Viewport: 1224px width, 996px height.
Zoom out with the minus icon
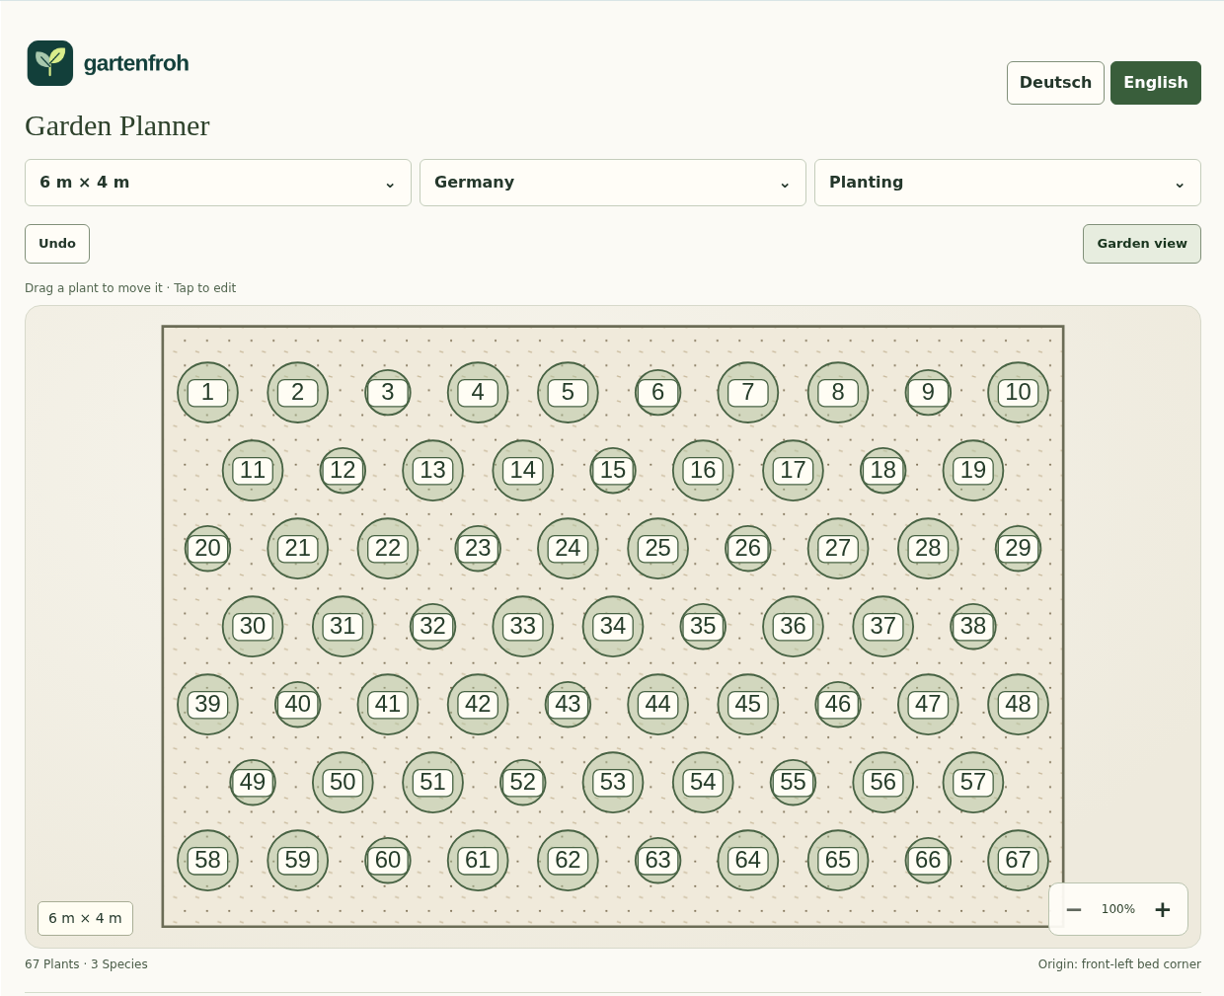point(1074,909)
